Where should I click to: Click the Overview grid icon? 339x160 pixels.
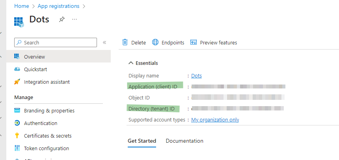(17, 57)
